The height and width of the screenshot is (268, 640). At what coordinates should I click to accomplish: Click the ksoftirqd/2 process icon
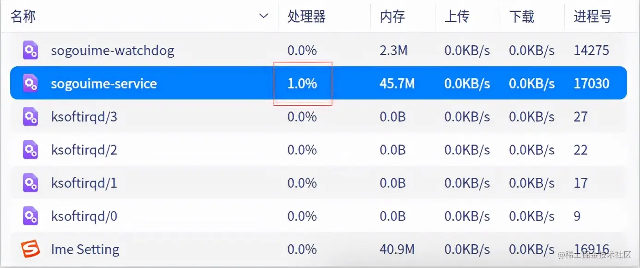[30, 150]
